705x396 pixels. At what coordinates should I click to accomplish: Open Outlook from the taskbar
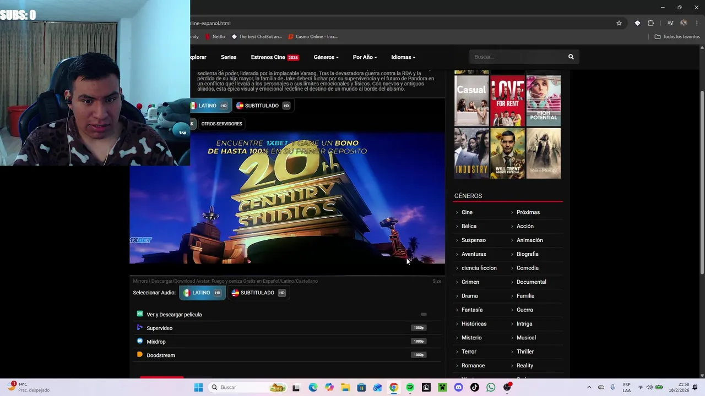377,387
